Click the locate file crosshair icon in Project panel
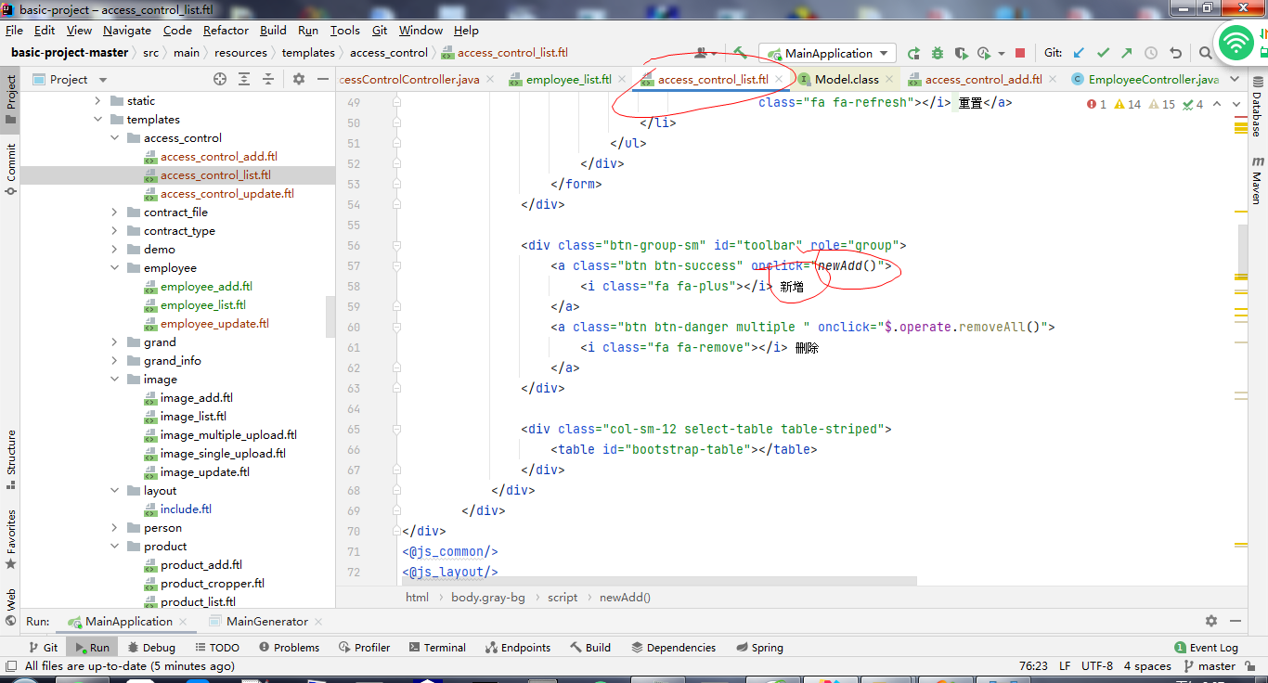This screenshot has height=683, width=1268. 220,79
